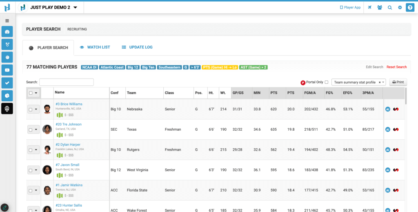Image resolution: width=418 pixels, height=212 pixels.
Task: Open the red-black icon for Tre Johnson
Action: pos(396,129)
